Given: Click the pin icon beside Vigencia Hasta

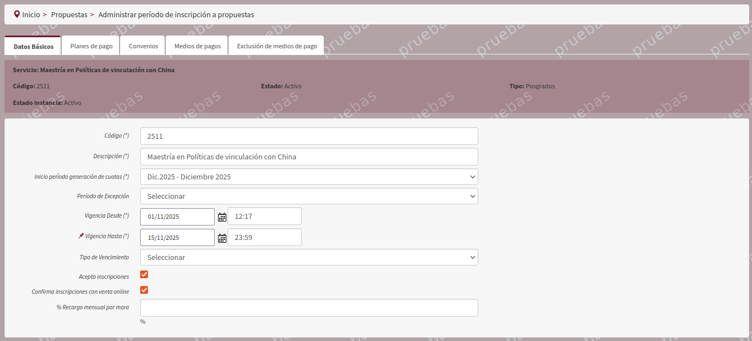Looking at the screenshot, I should pos(81,236).
